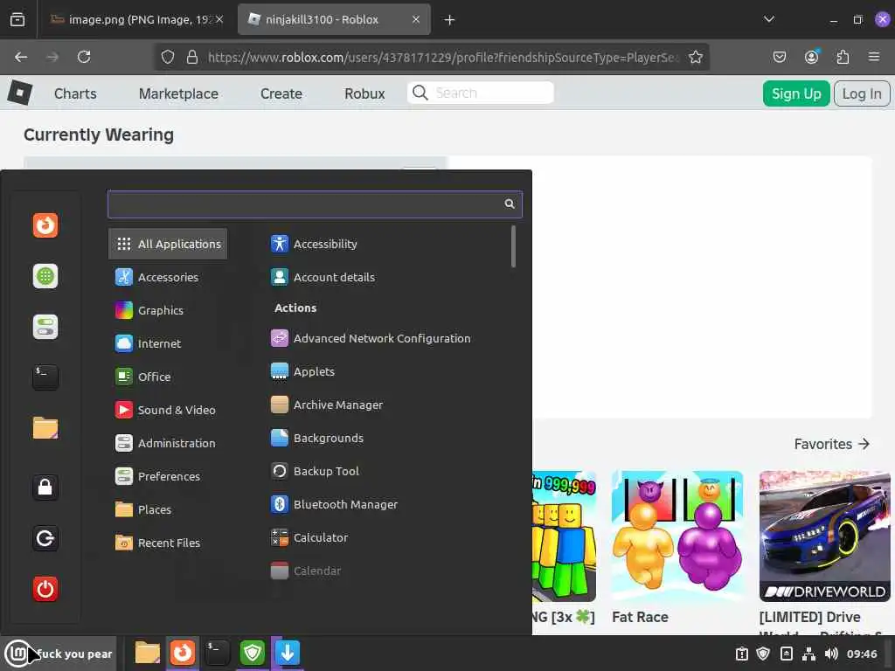Switch to ninjakill3100 - Roblox tab
The width and height of the screenshot is (895, 671).
(334, 19)
